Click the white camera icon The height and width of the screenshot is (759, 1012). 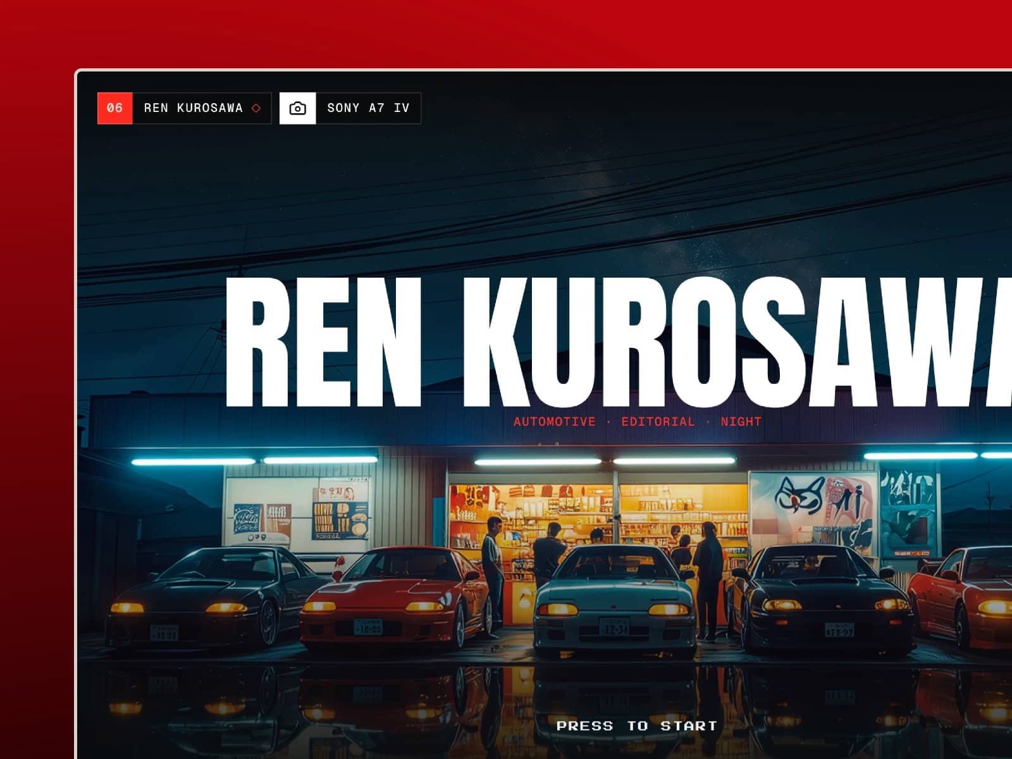pyautogui.click(x=297, y=108)
